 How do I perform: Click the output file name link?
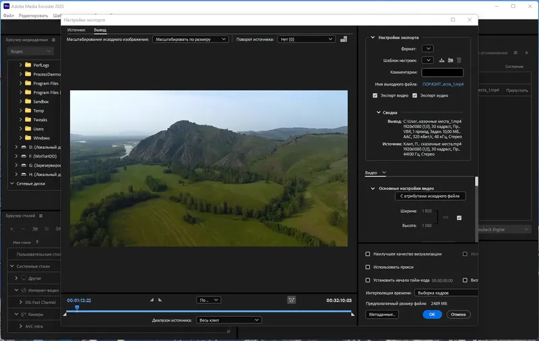coord(443,84)
